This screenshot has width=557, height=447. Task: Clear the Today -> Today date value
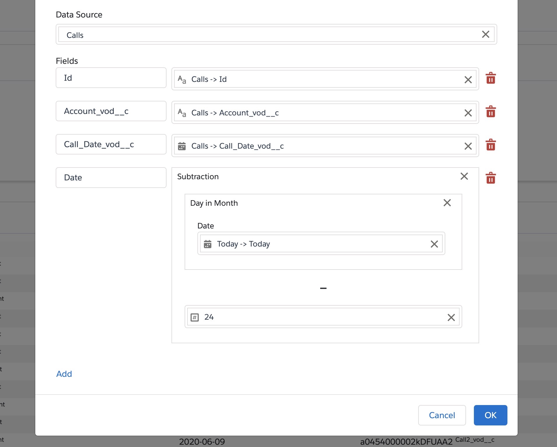point(434,244)
